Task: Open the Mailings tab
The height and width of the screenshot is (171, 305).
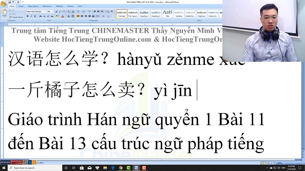Action: (x=60, y=6)
